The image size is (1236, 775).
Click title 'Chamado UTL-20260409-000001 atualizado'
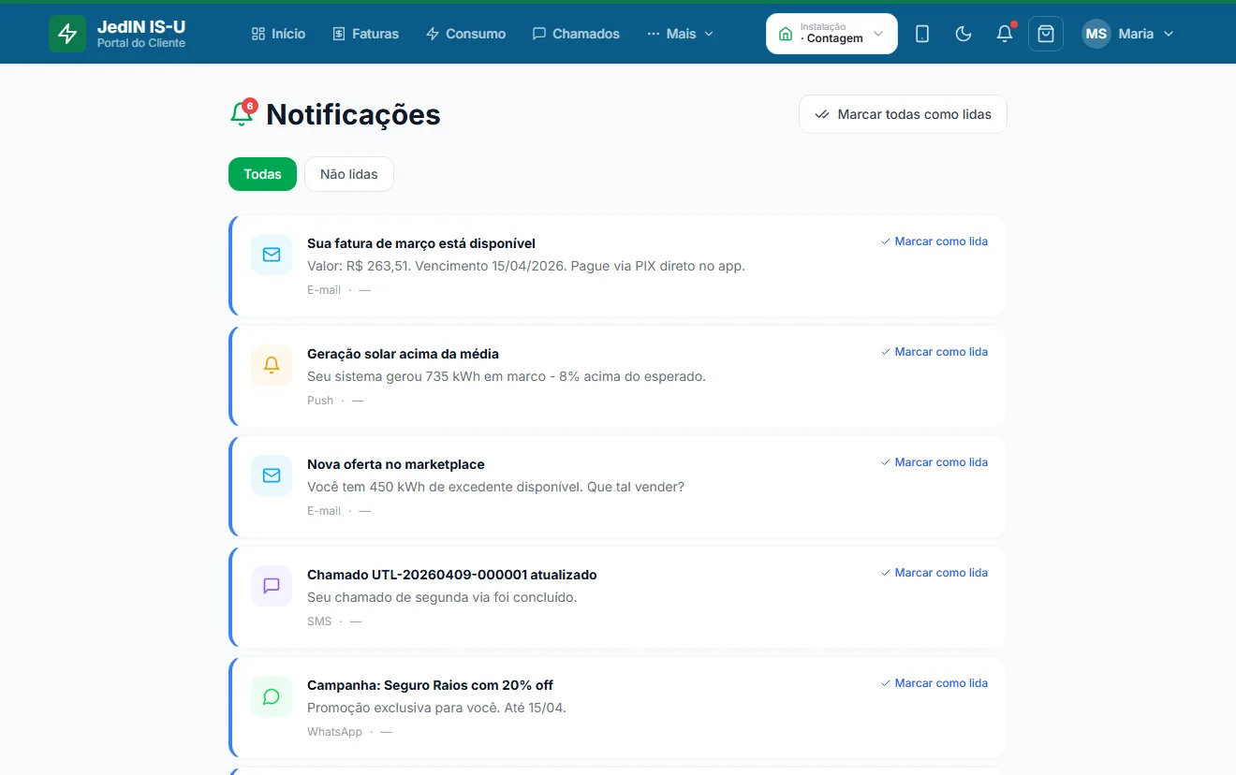[x=452, y=575]
